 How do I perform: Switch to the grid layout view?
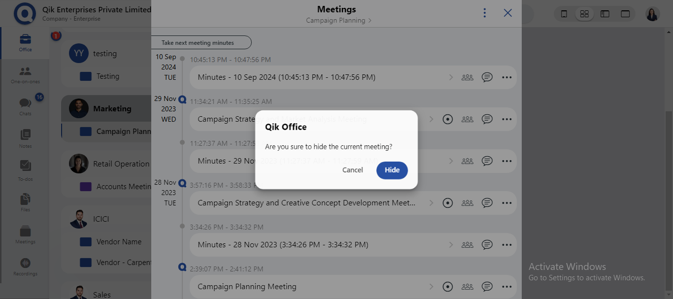(584, 14)
